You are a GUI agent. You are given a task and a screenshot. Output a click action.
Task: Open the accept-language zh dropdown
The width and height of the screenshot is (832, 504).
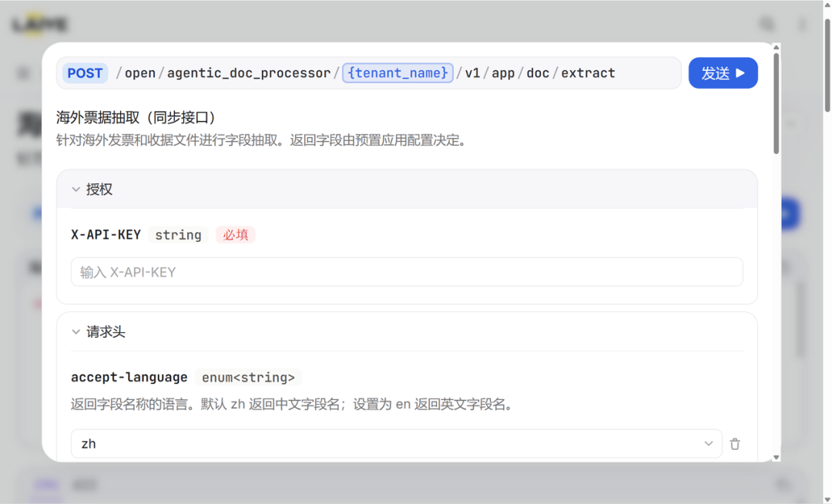pos(396,444)
